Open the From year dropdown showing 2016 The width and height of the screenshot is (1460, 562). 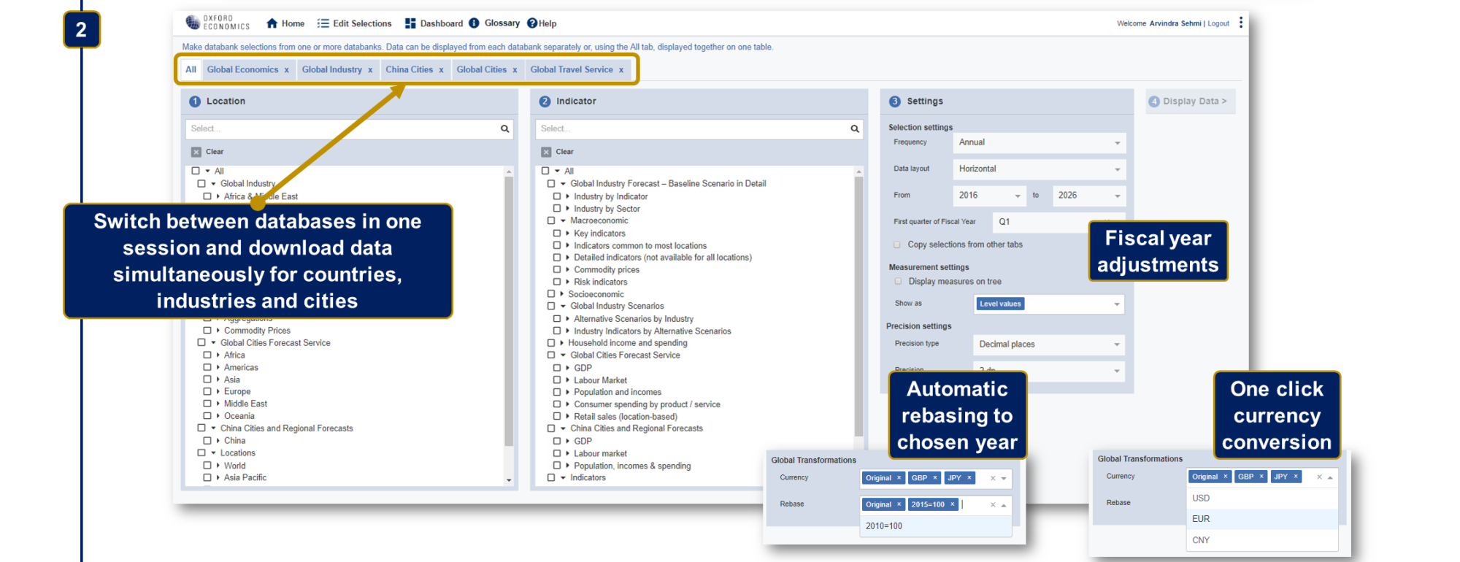(989, 196)
